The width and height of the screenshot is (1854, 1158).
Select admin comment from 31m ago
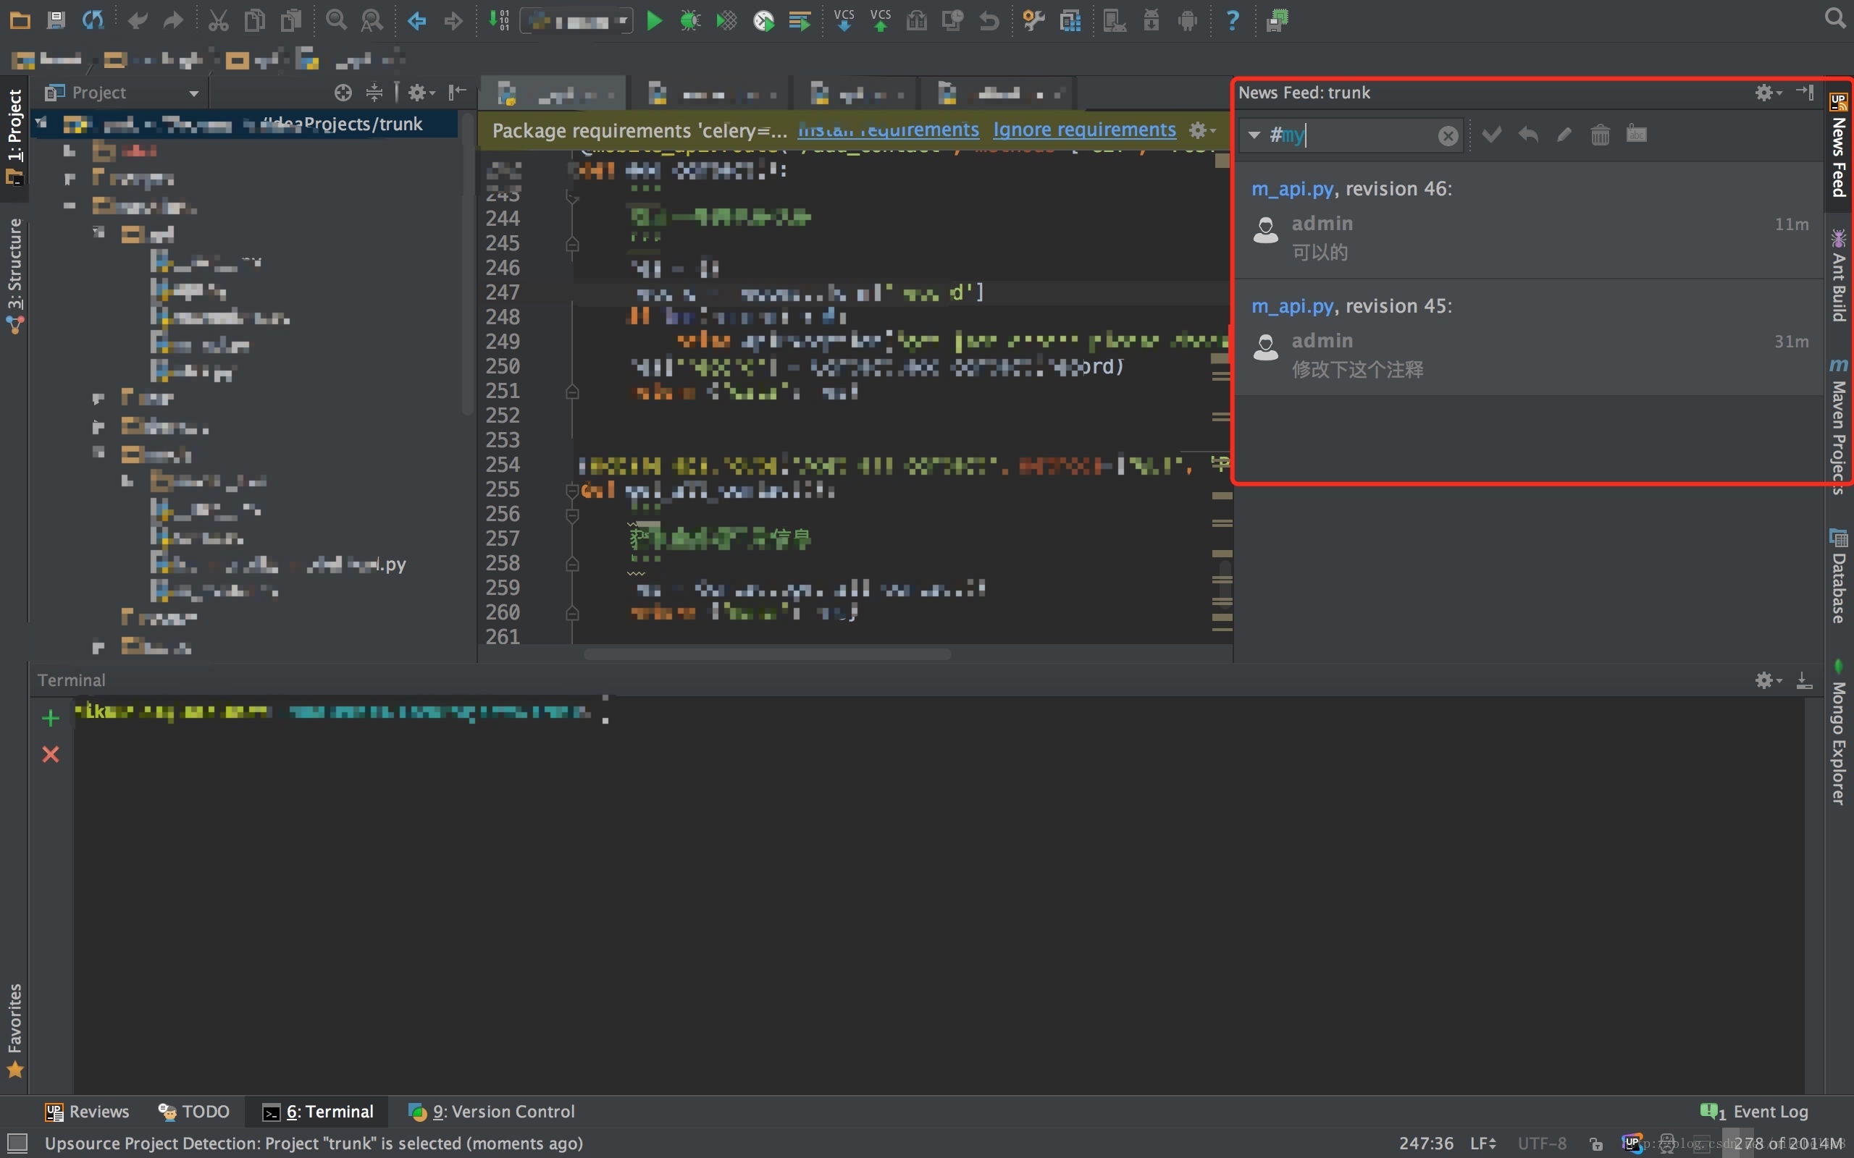click(1528, 355)
